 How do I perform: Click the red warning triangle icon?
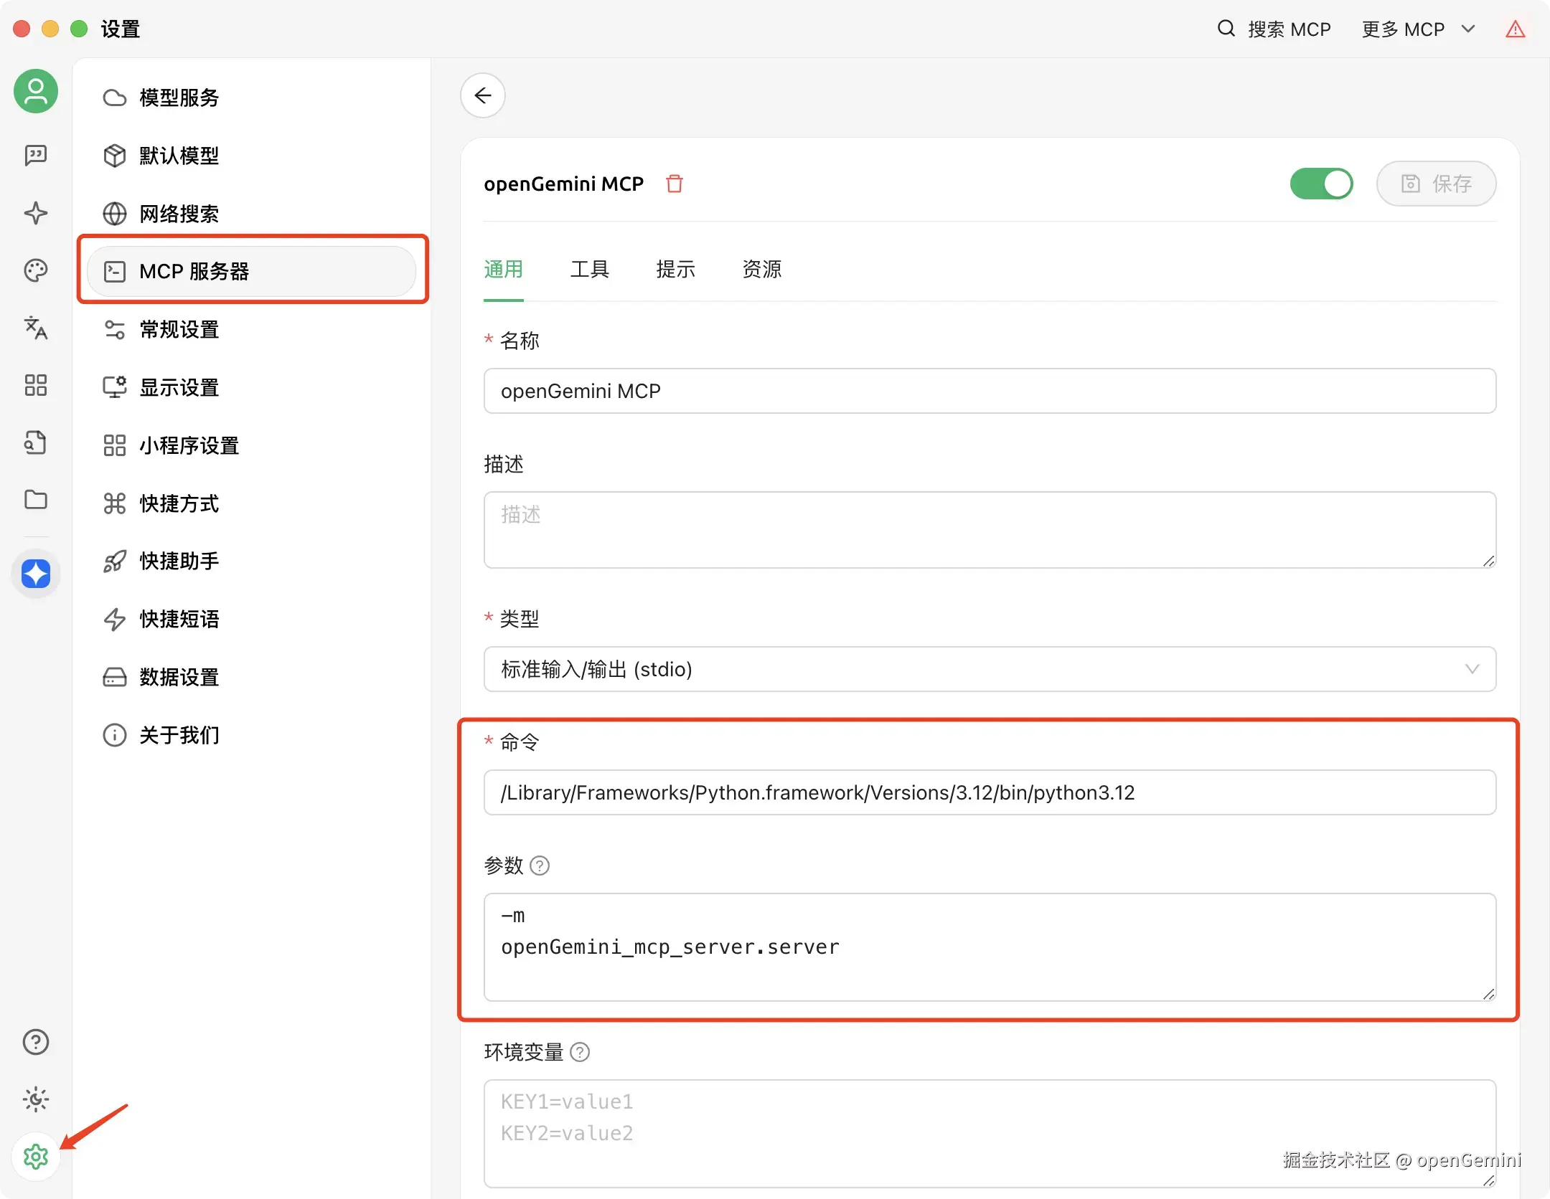[x=1515, y=29]
